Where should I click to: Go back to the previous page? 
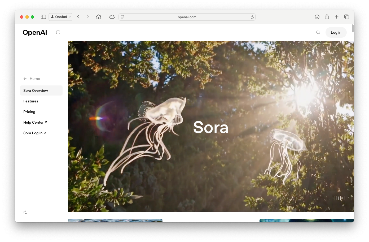pos(78,17)
